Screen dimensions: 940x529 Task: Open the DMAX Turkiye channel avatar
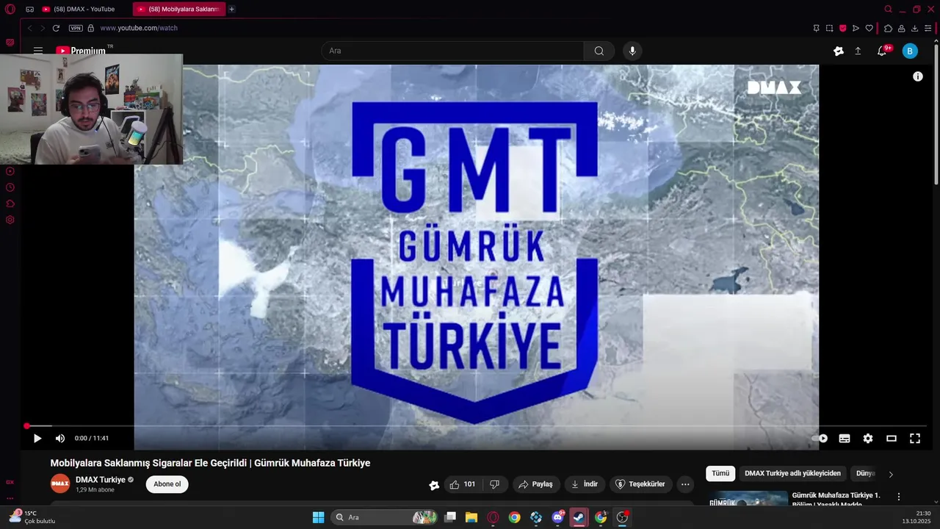point(60,484)
